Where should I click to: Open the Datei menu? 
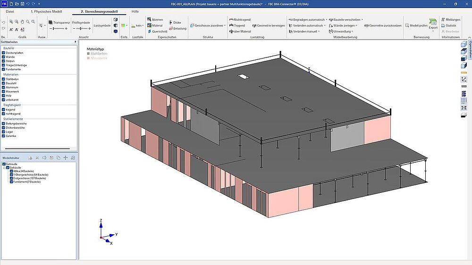[x=10, y=10]
